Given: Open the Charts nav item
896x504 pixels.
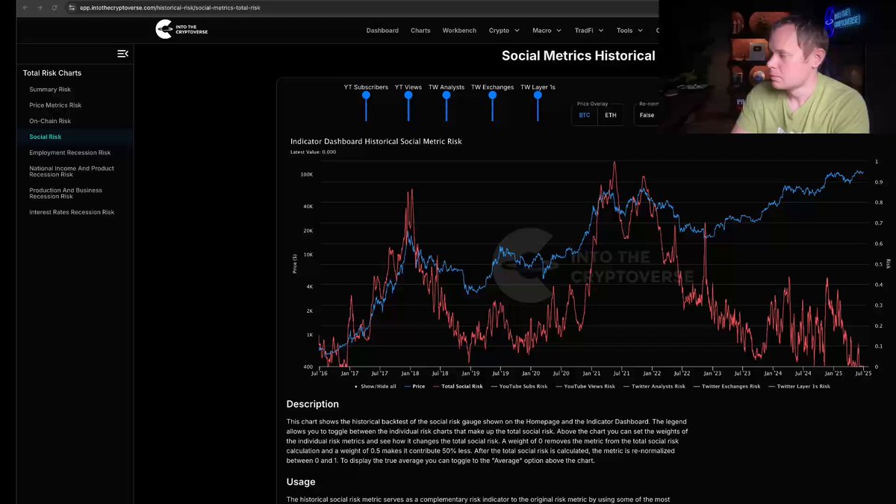Looking at the screenshot, I should [420, 31].
